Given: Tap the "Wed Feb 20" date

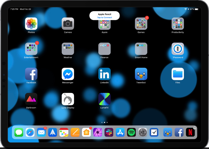Looking at the screenshot, I should [25, 9].
